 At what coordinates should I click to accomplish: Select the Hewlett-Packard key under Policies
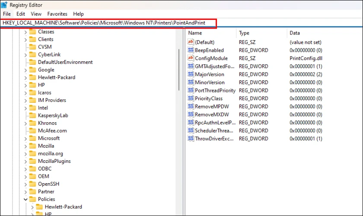[64, 207]
